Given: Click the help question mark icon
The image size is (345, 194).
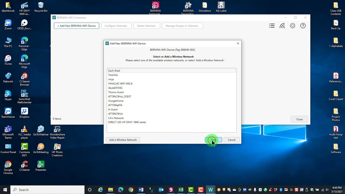Looking at the screenshot, I should tap(303, 26).
